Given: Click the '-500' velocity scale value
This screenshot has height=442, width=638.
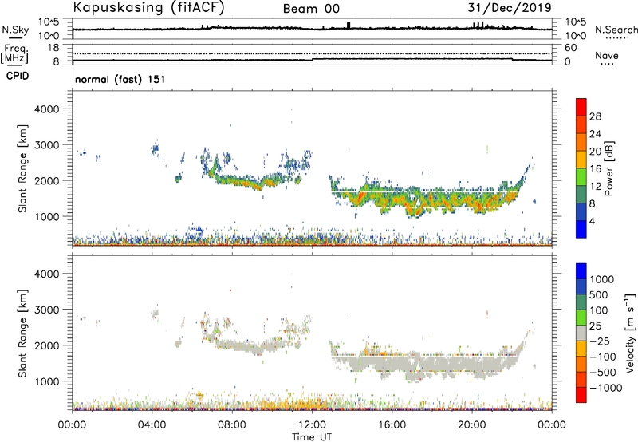Looking at the screenshot, I should 603,373.
